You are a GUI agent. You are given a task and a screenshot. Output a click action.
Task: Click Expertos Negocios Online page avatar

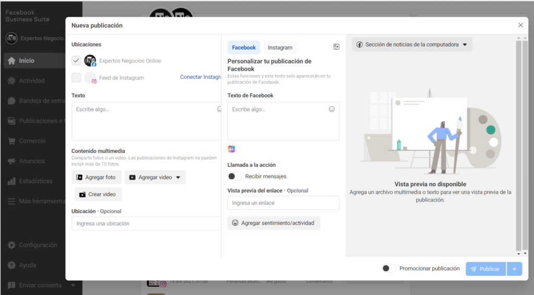pos(90,61)
